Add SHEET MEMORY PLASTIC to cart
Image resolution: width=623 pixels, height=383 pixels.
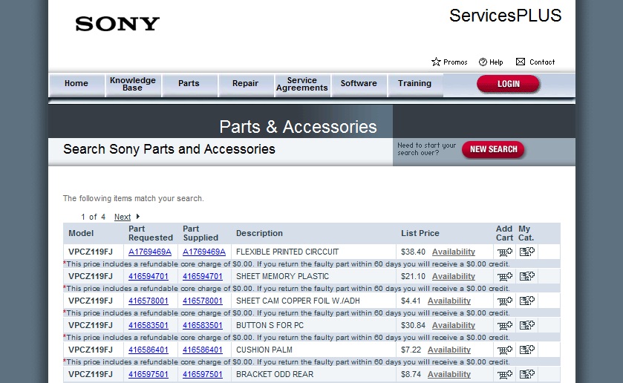(x=505, y=277)
